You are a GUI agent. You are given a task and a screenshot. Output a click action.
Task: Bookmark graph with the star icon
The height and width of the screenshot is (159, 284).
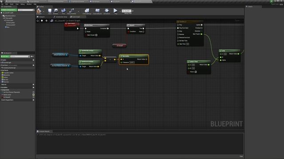click(x=38, y=21)
